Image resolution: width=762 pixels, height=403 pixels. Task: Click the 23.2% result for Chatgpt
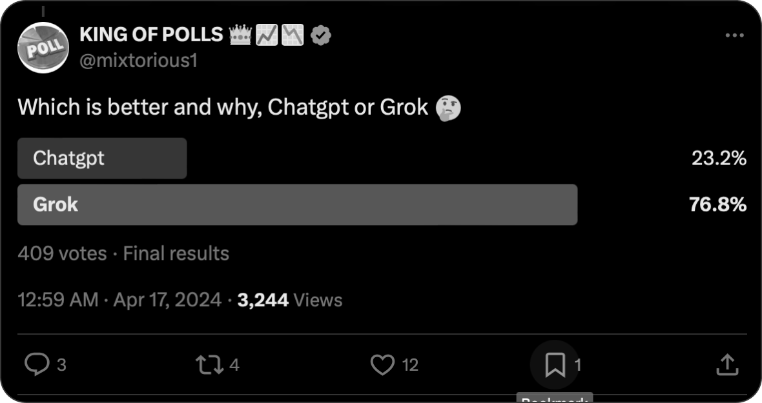pyautogui.click(x=719, y=158)
